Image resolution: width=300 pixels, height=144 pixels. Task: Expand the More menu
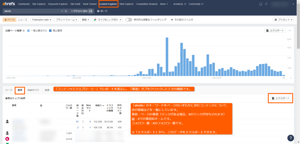tap(164, 4)
